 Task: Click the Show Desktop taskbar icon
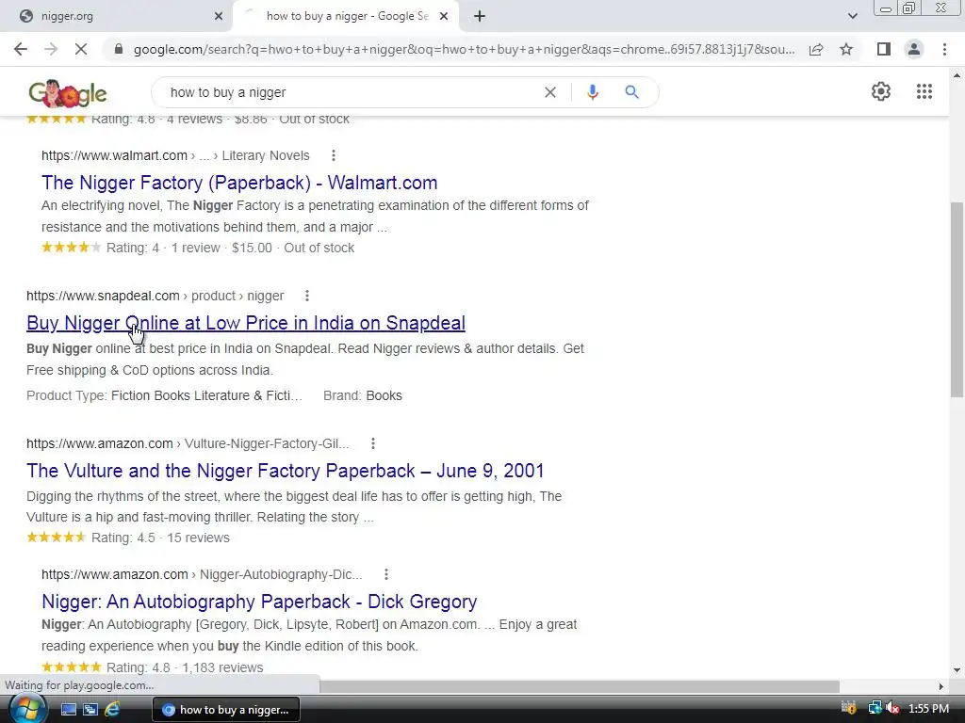click(x=68, y=710)
